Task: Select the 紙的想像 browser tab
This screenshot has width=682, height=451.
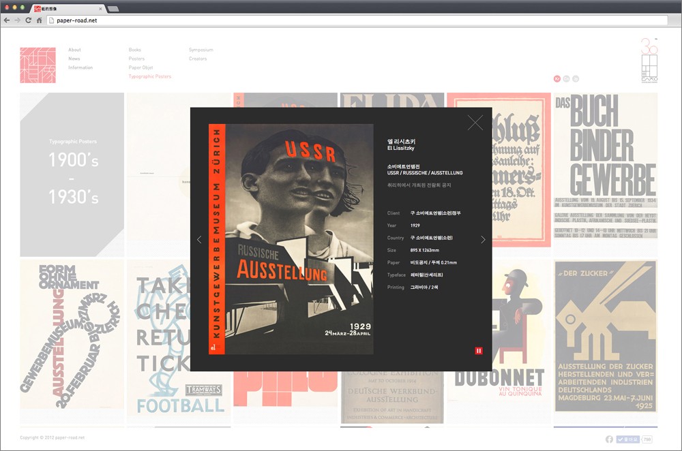Action: point(68,9)
